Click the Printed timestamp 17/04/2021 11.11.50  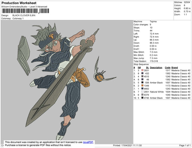[132, 145]
